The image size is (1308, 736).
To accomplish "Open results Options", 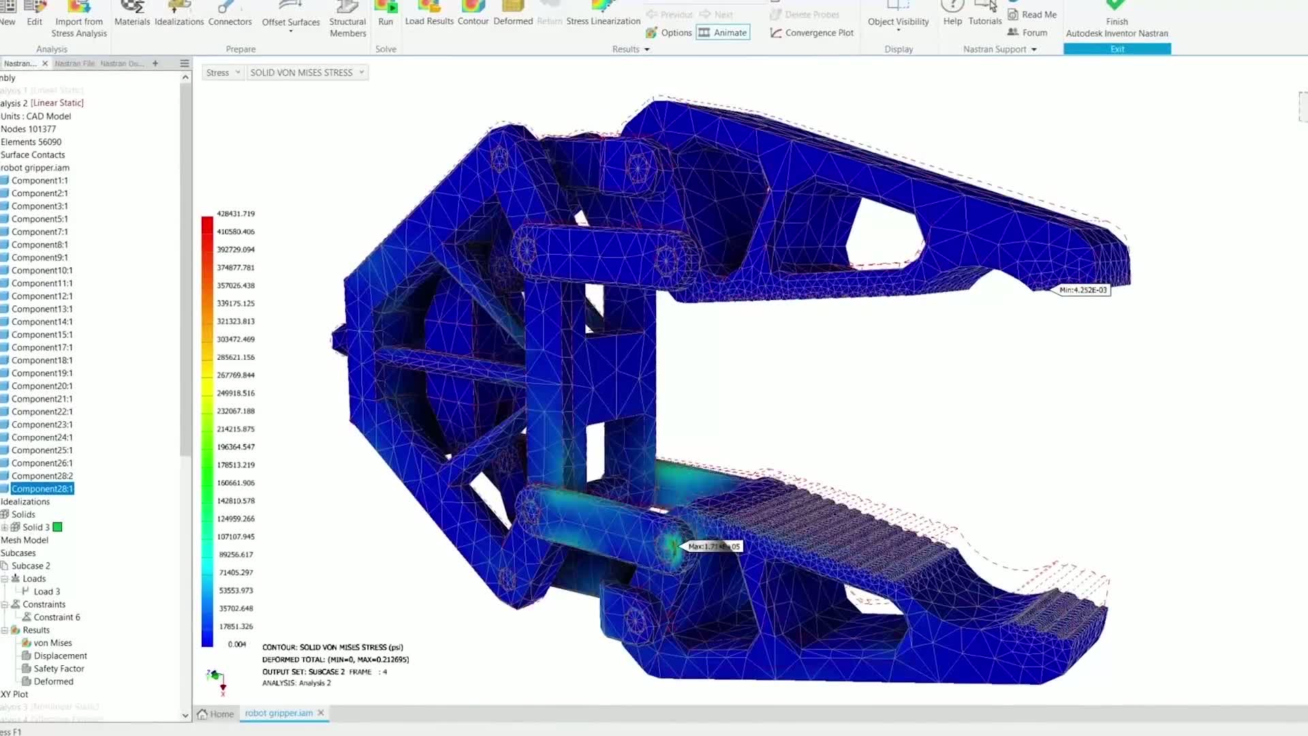I will tap(668, 33).
